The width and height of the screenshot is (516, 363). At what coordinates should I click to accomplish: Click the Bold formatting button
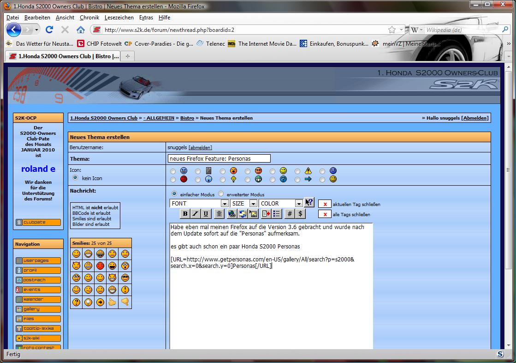click(x=185, y=213)
